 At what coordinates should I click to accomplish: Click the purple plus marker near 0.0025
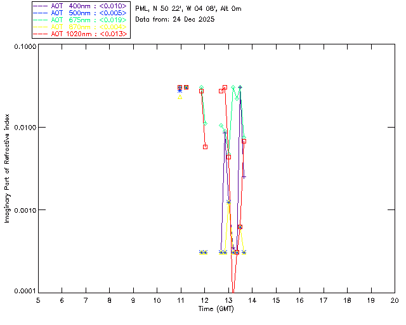tap(244, 177)
